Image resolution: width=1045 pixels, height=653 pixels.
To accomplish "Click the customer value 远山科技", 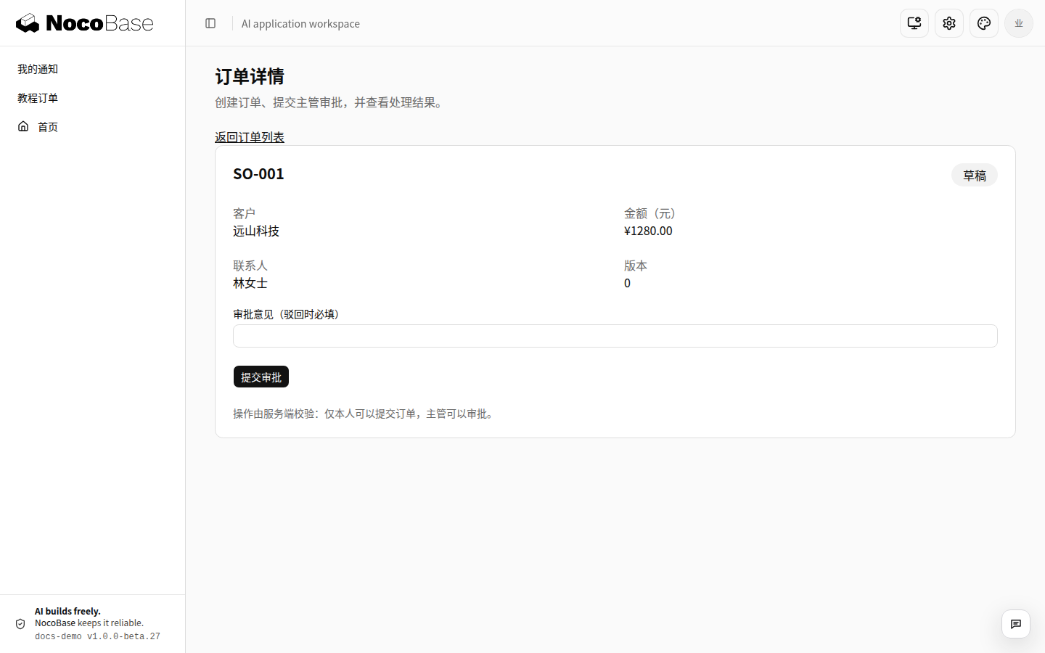I will pyautogui.click(x=256, y=231).
